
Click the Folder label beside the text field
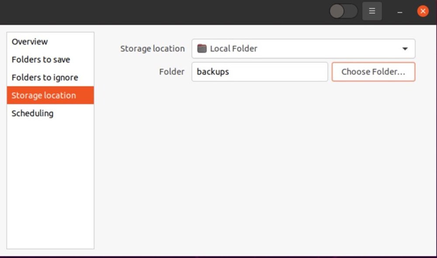point(172,72)
